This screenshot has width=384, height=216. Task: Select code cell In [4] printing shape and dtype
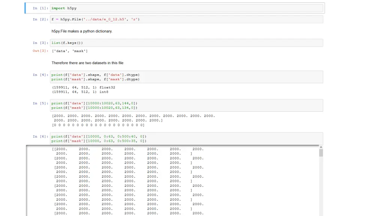186,77
